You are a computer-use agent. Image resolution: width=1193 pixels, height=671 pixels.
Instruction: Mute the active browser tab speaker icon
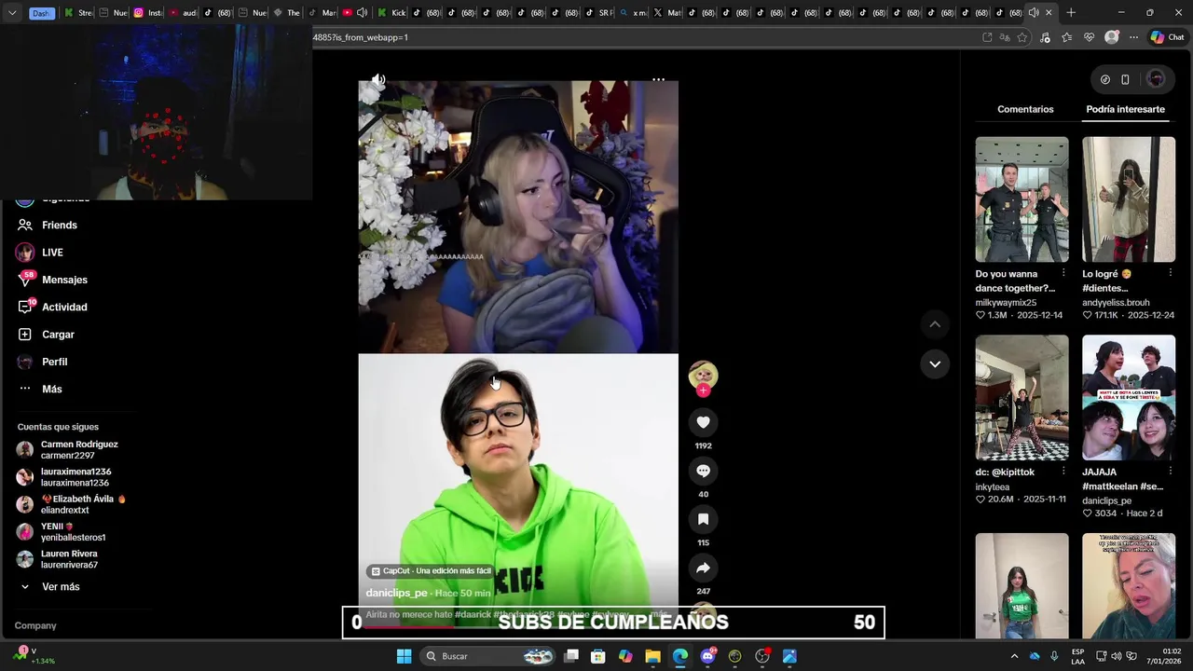1033,13
